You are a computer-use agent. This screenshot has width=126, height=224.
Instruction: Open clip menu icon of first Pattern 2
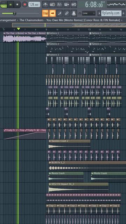tap(48, 44)
